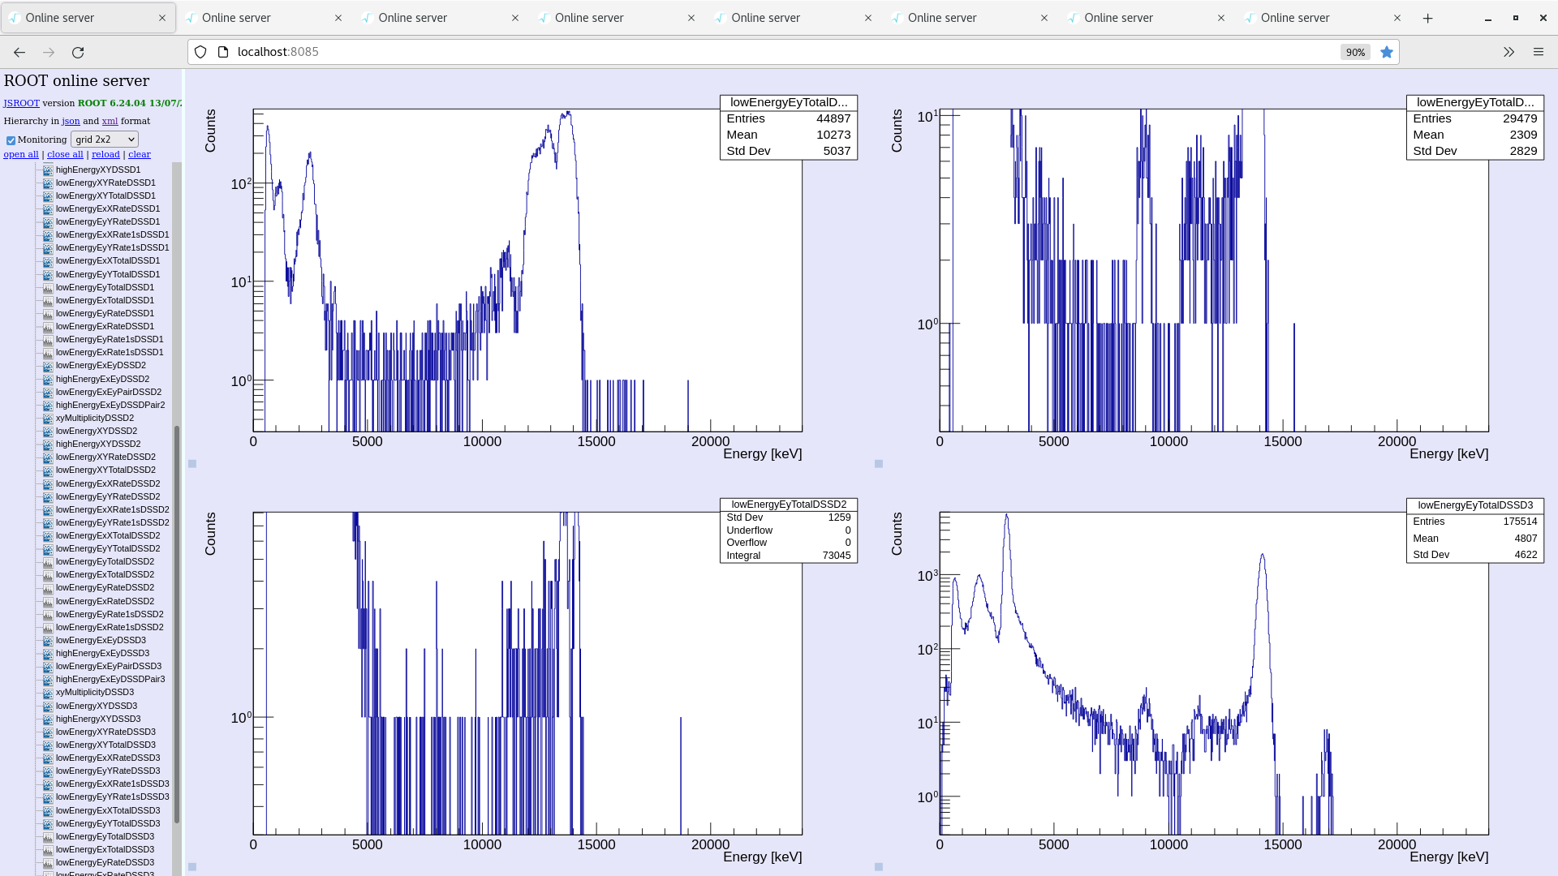The image size is (1558, 876).
Task: Open the browser extensions overflow chevrons
Action: 1509,52
